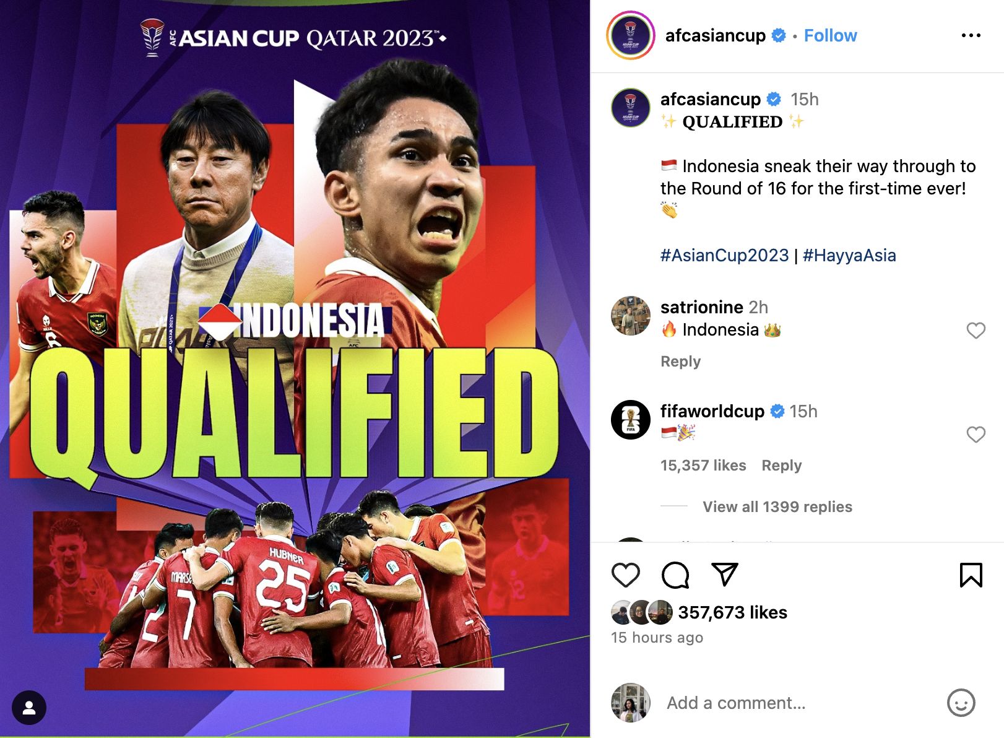The width and height of the screenshot is (1004, 738).
Task: Like the fifaworldcup comment
Action: (976, 435)
